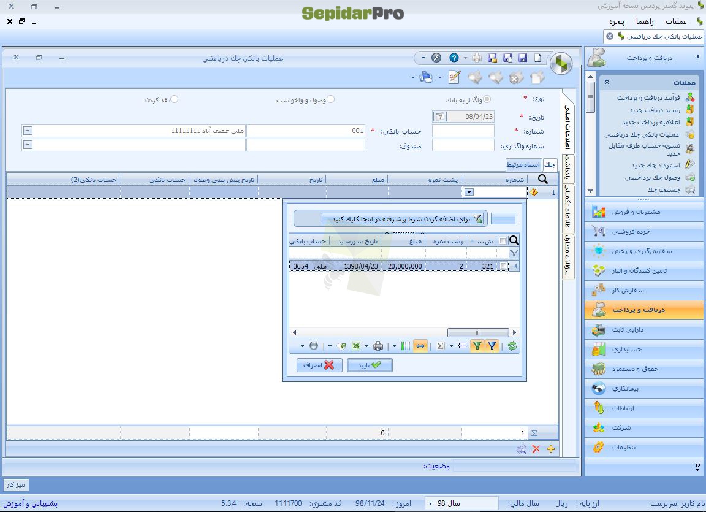Click the sigma summary icon in popup

tap(441, 346)
